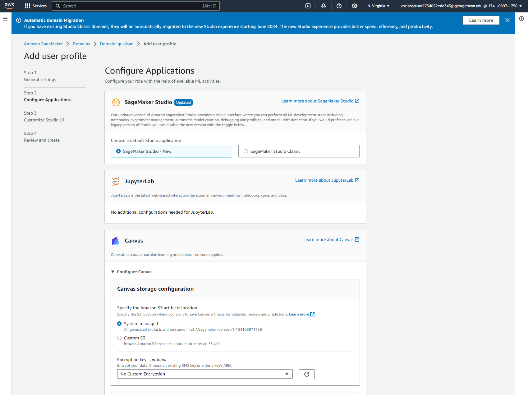Image resolution: width=528 pixels, height=395 pixels.
Task: Click 'No additional configurations needed for JupyterLab.' text
Action: (163, 212)
